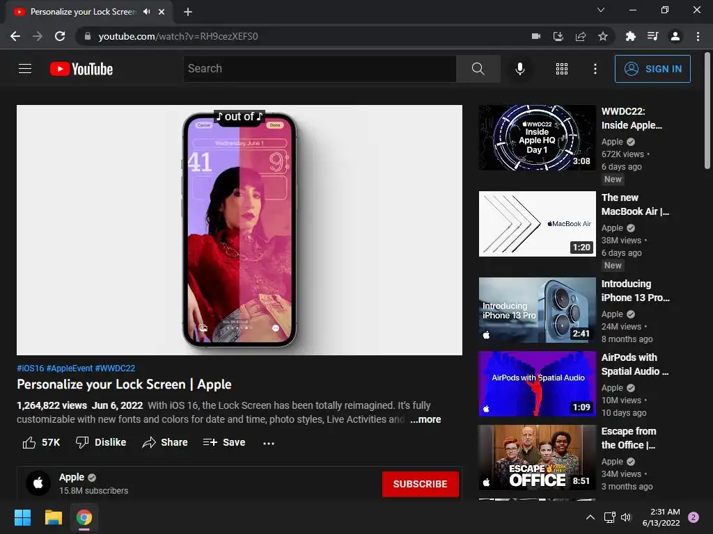The height and width of the screenshot is (534, 713).
Task: Open the taskbar network icon
Action: [609, 517]
